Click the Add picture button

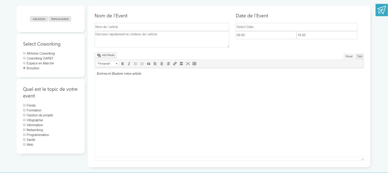(39, 19)
